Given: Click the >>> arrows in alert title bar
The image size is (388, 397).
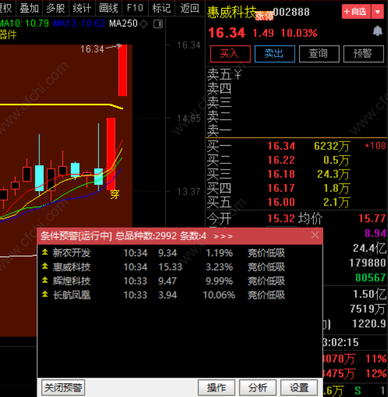Looking at the screenshot, I should coord(223,236).
